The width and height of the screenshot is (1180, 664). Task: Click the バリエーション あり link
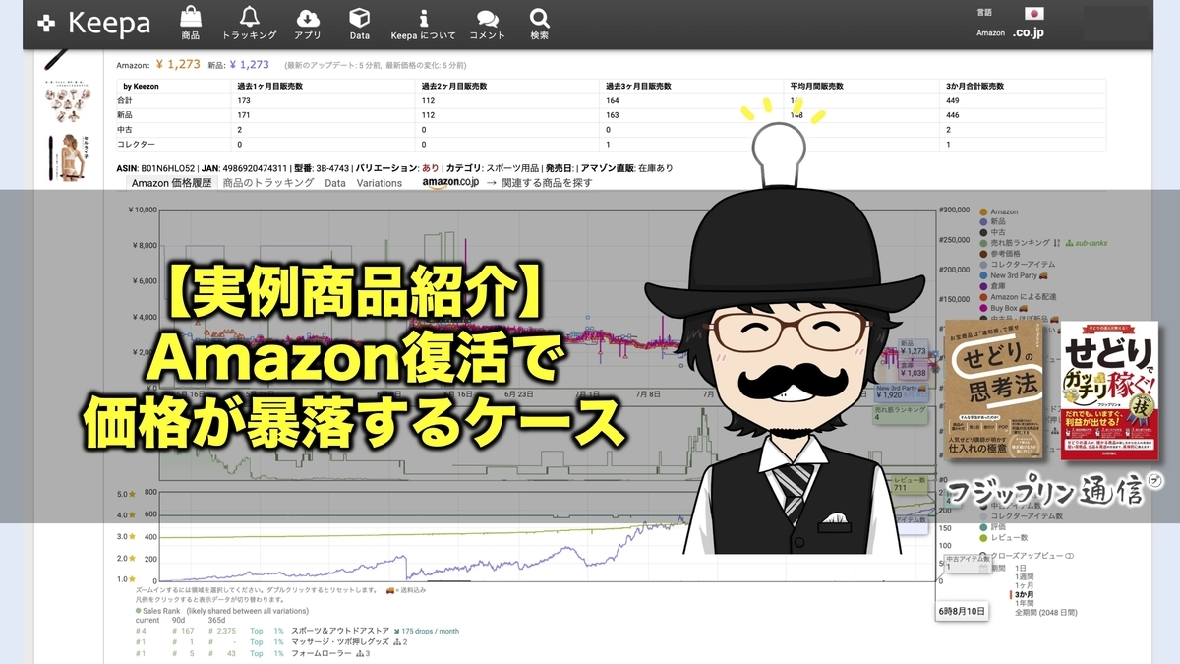(x=430, y=168)
